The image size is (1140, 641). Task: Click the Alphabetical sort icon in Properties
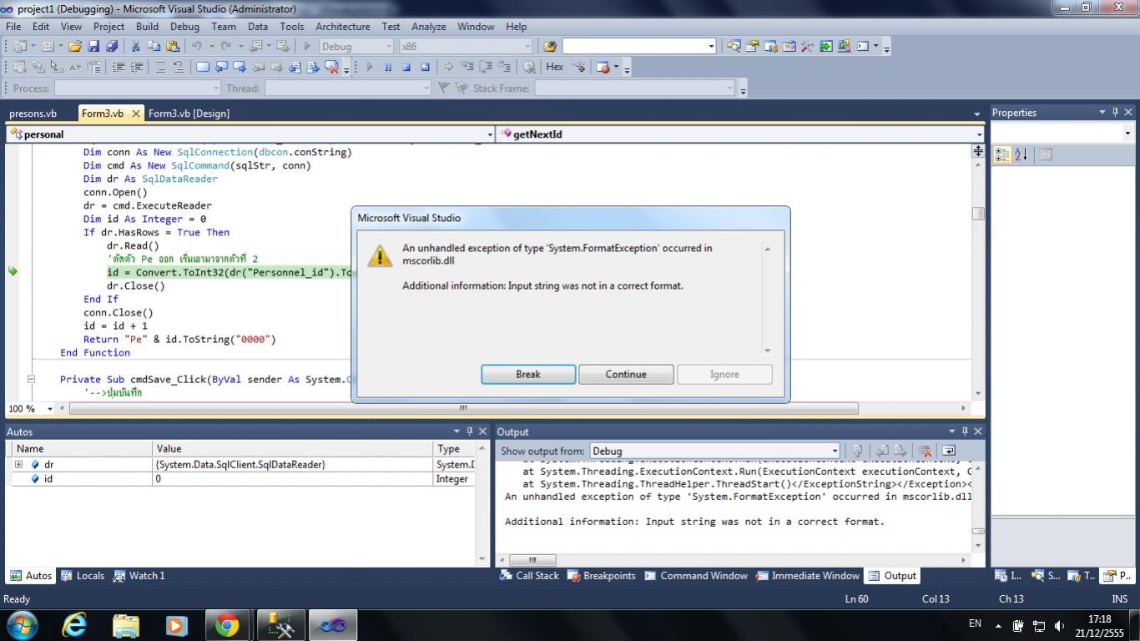1021,154
